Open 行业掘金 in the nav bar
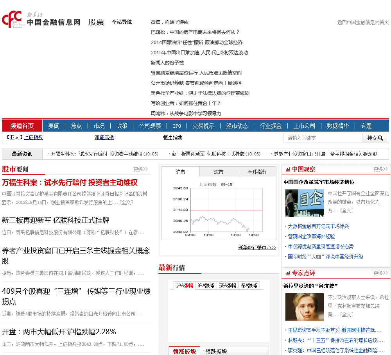 [271, 126]
